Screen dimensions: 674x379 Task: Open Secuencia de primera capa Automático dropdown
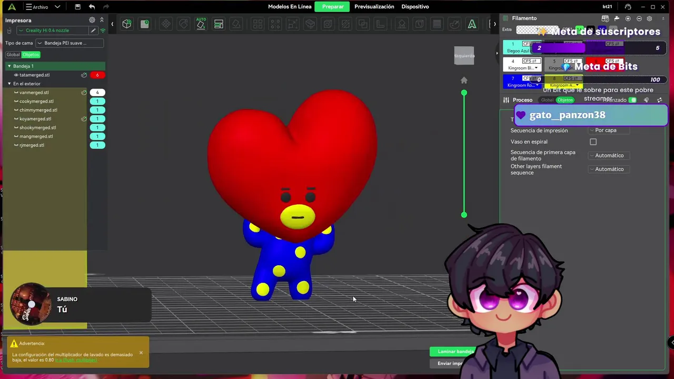pyautogui.click(x=608, y=155)
